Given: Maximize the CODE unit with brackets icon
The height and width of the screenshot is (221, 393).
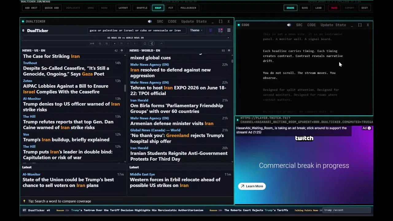Looking at the screenshot, I should (360, 25).
